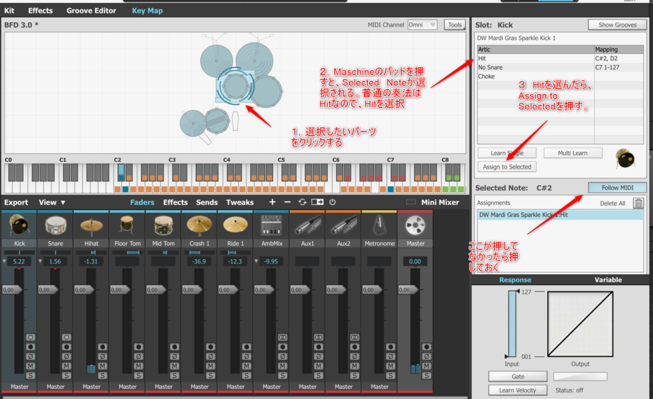The image size is (653, 399).
Task: Mute the Kick channel
Action: click(31, 366)
